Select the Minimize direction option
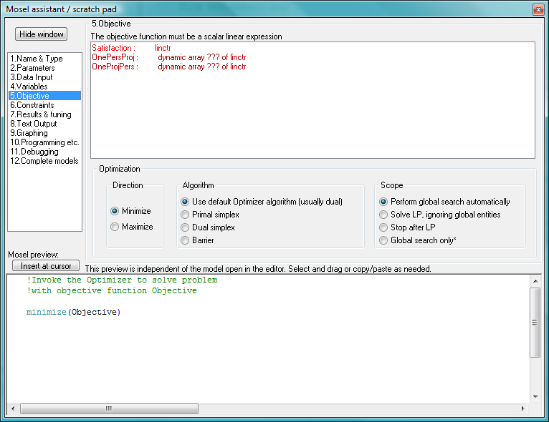The image size is (549, 422). pos(115,211)
